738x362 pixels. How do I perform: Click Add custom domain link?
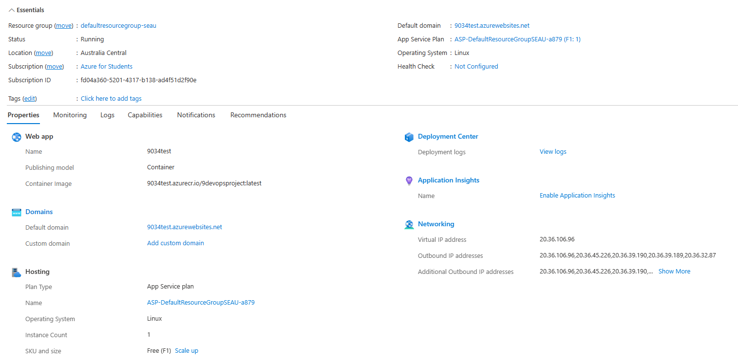point(175,243)
